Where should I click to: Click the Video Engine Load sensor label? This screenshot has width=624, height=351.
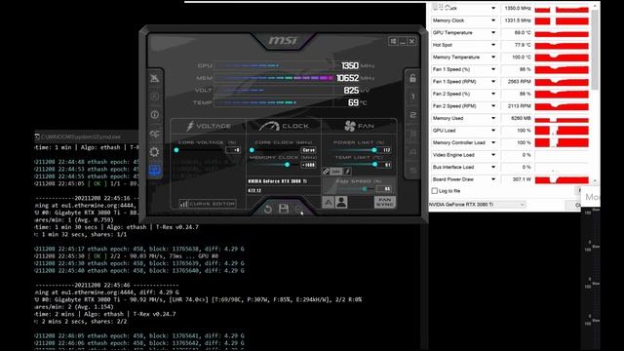[x=453, y=155]
